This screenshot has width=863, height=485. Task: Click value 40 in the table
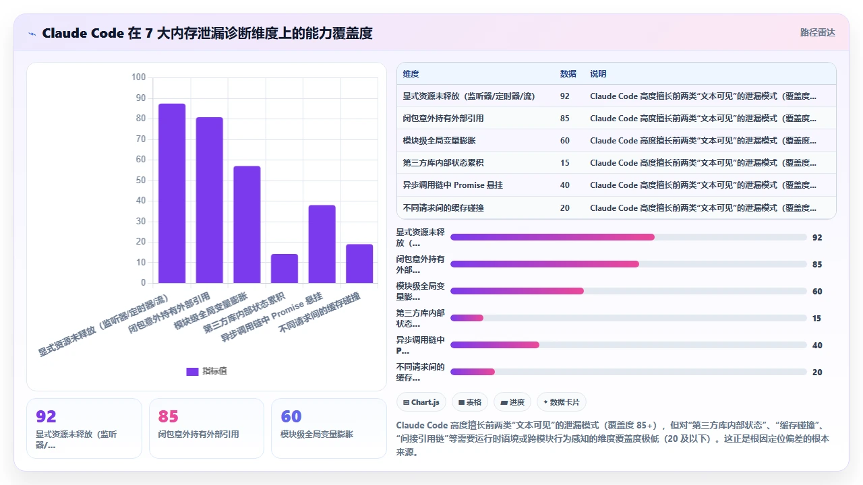tap(564, 185)
